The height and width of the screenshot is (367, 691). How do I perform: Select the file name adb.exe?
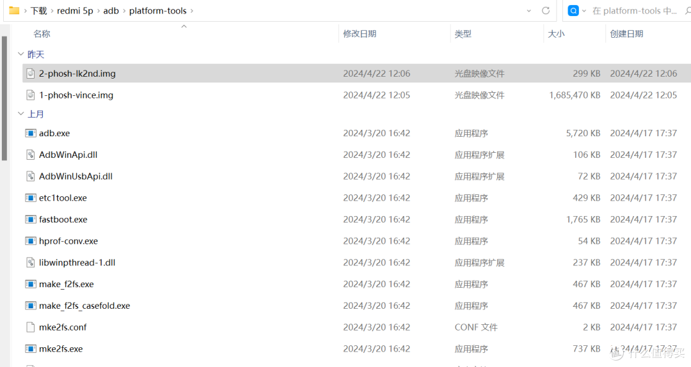pos(54,133)
